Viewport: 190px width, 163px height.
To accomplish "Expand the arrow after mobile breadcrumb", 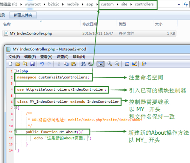I will pyautogui.click(x=83, y=4).
